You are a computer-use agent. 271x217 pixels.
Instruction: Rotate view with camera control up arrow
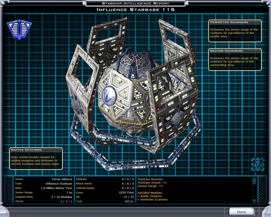coord(258,158)
